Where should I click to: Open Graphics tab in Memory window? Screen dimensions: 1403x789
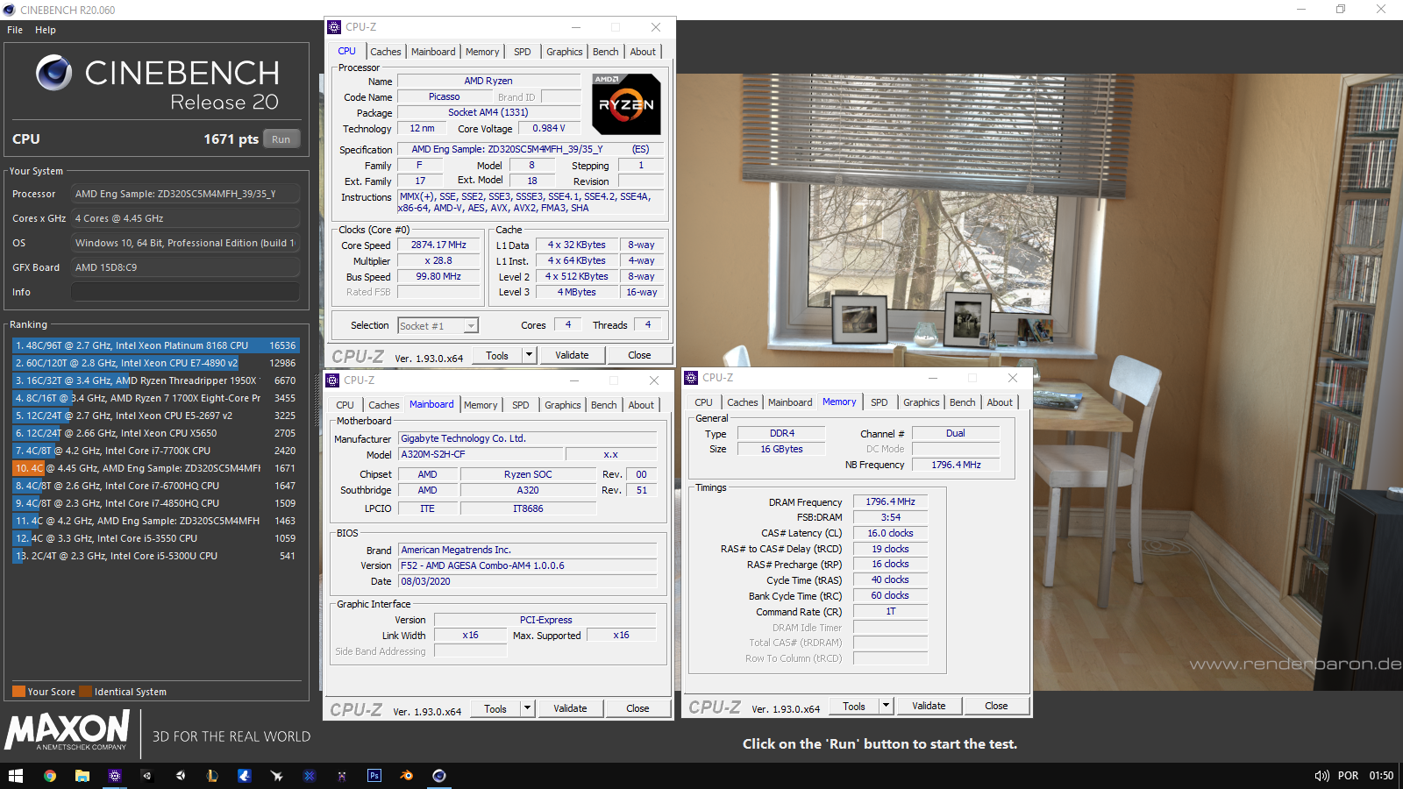921,402
